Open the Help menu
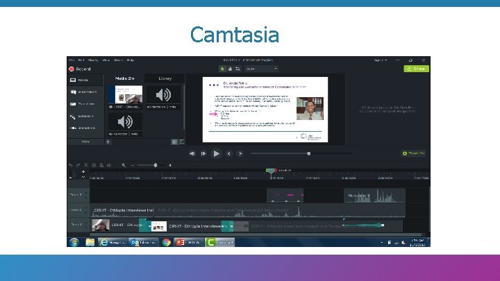Viewport: 500px width, 281px height. point(130,60)
